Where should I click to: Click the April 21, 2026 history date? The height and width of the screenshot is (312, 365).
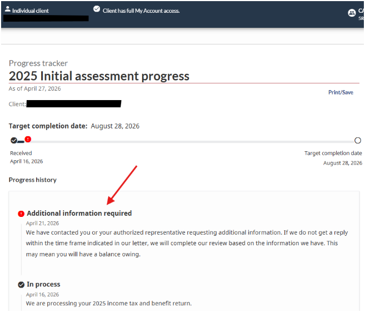point(42,223)
